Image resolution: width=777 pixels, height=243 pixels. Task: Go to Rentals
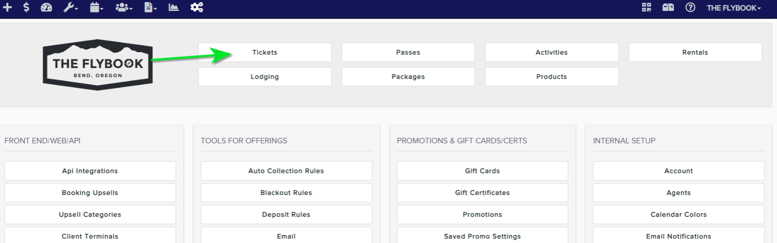tap(695, 52)
